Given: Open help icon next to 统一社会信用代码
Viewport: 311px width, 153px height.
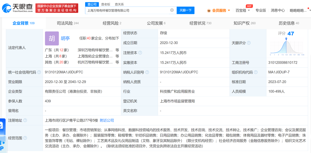Looking at the screenshot, I should pos(39,72).
